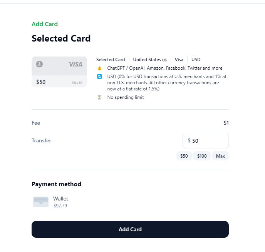The image size is (265, 252).
Task: Click the green Add Card link
Action: point(45,24)
